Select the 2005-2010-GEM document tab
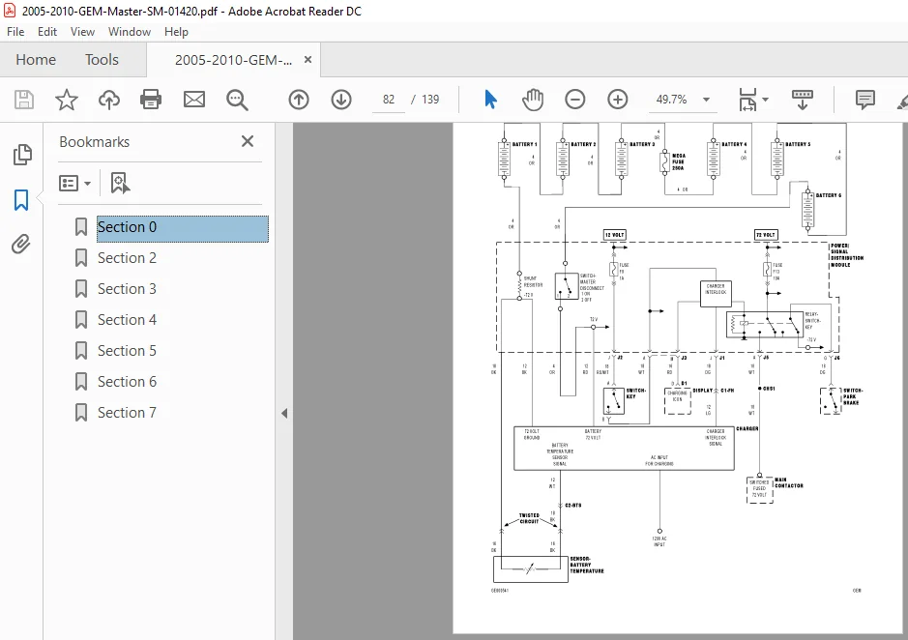The height and width of the screenshot is (640, 908). click(x=233, y=60)
